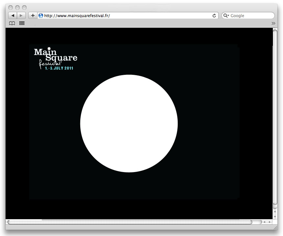The width and height of the screenshot is (283, 236).
Task: Go back with the back arrow
Action: (13, 15)
